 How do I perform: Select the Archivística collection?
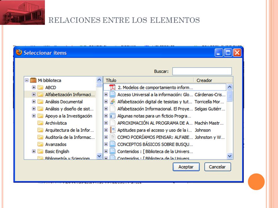pyautogui.click(x=56, y=123)
